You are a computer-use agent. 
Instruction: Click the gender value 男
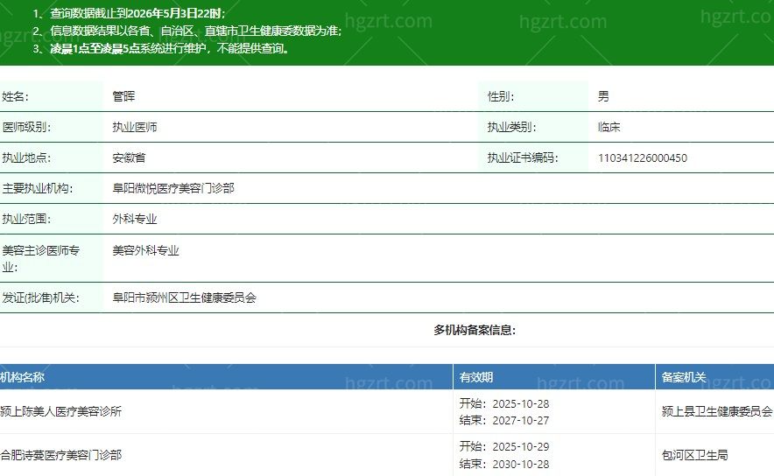[x=603, y=96]
